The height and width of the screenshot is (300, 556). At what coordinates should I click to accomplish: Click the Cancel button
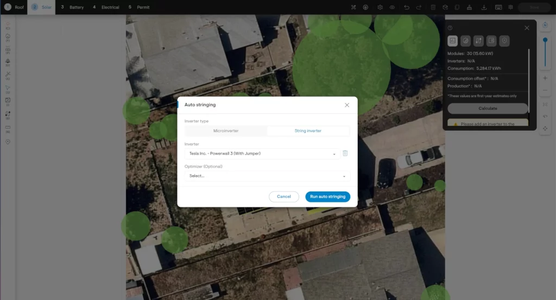(284, 196)
